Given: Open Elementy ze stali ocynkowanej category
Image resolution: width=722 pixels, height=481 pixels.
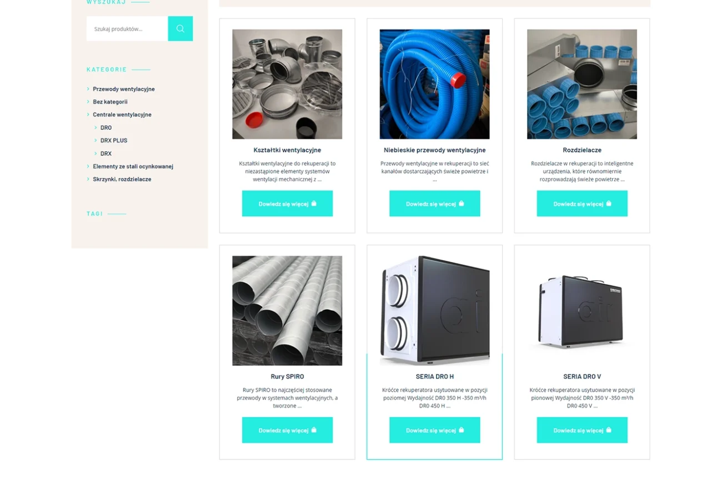Looking at the screenshot, I should [x=133, y=166].
